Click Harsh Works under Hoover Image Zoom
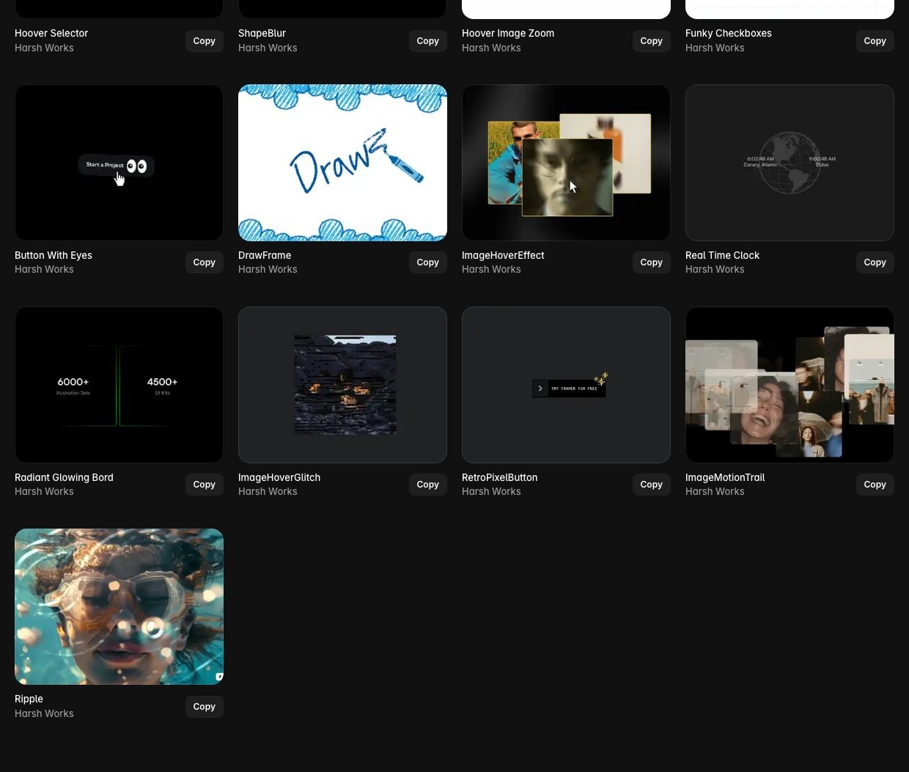Screen dimensions: 909x772 point(491,48)
